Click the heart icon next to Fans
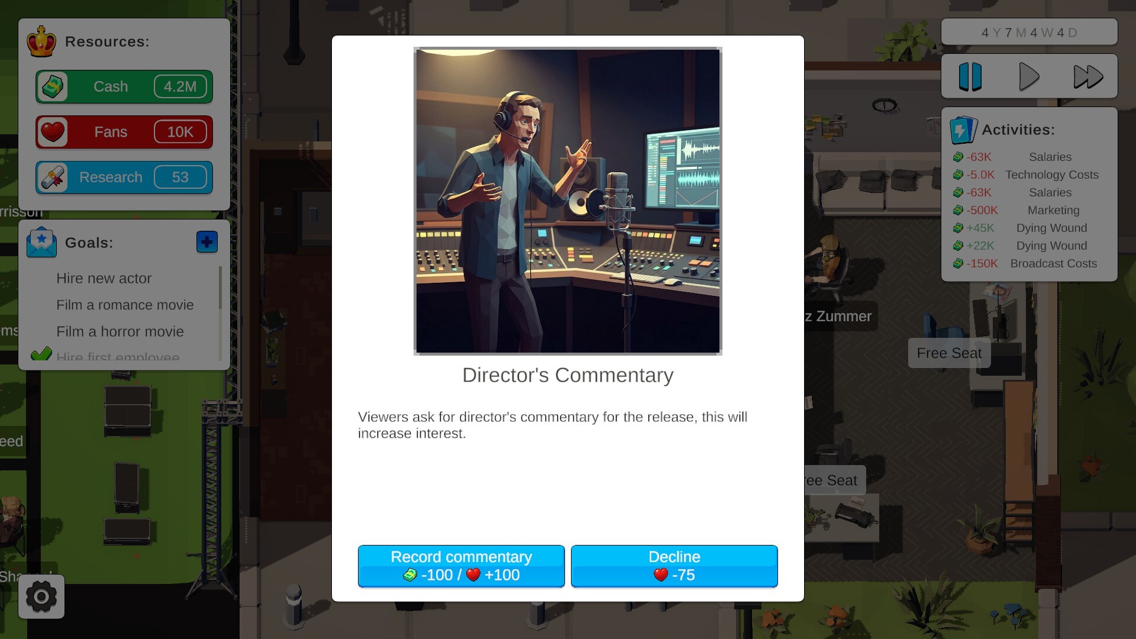Screen dimensions: 1136x639 pos(54,132)
